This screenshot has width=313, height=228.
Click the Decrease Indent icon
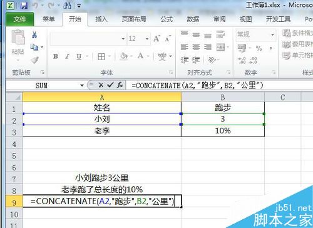pyautogui.click(x=185, y=60)
